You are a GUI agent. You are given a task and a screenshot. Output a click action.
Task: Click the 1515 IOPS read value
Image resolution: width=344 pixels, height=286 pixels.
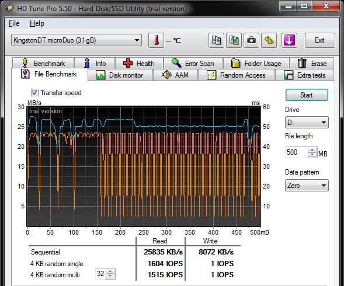165,274
